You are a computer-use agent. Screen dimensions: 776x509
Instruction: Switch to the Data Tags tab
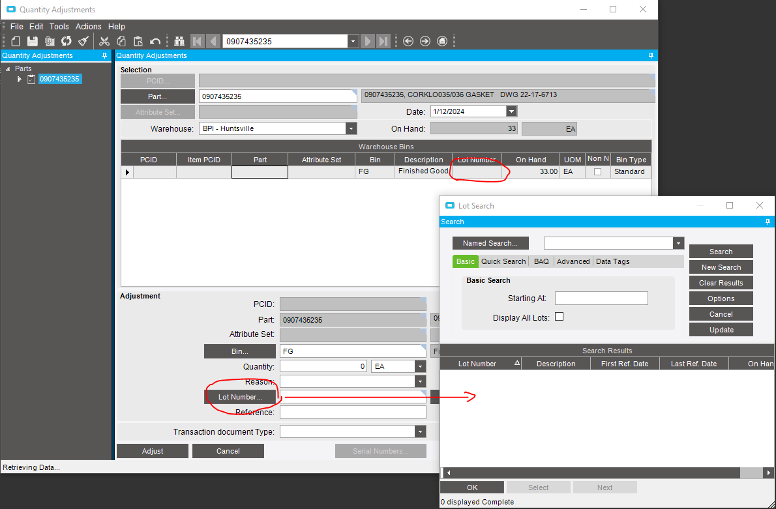613,261
